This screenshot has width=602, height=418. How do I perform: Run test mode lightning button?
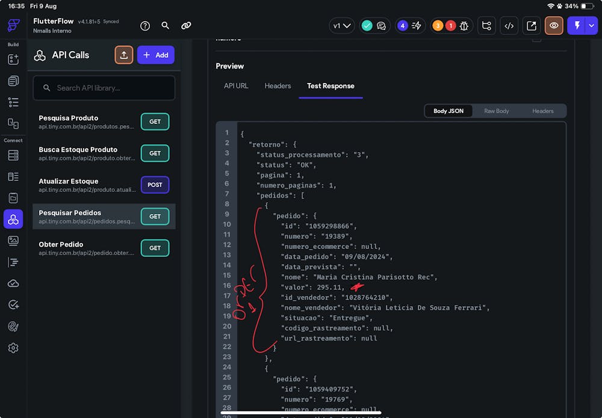pos(576,26)
